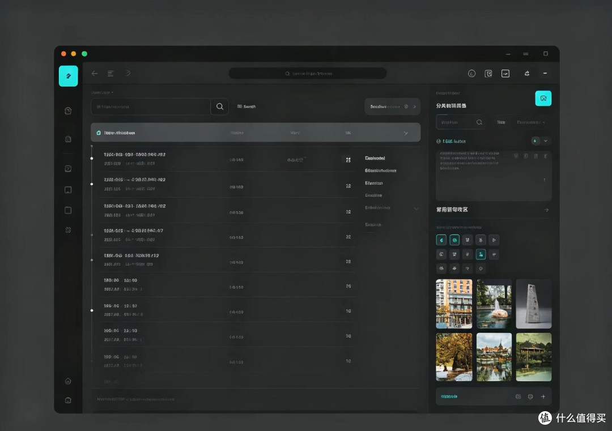Open the stone monument thumbnail

point(534,304)
